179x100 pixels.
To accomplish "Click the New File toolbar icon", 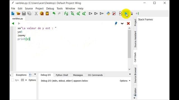I will click(13, 14).
